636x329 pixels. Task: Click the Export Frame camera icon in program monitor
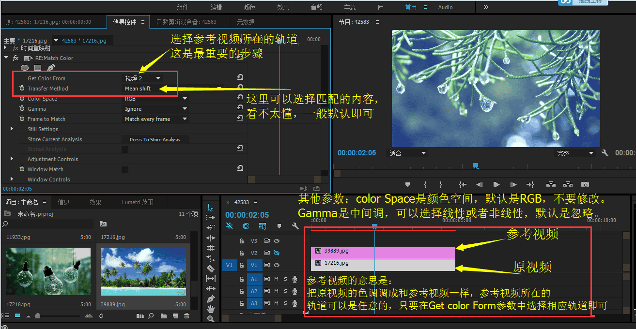[585, 184]
